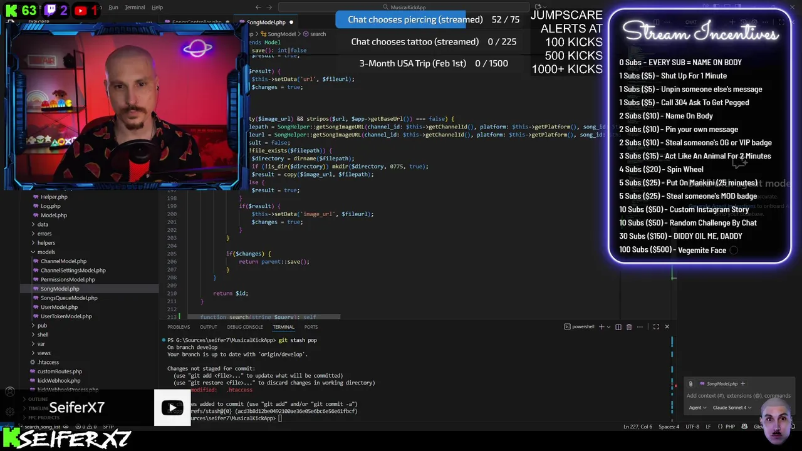Open the Run menu
Image resolution: width=802 pixels, height=451 pixels.
[113, 8]
